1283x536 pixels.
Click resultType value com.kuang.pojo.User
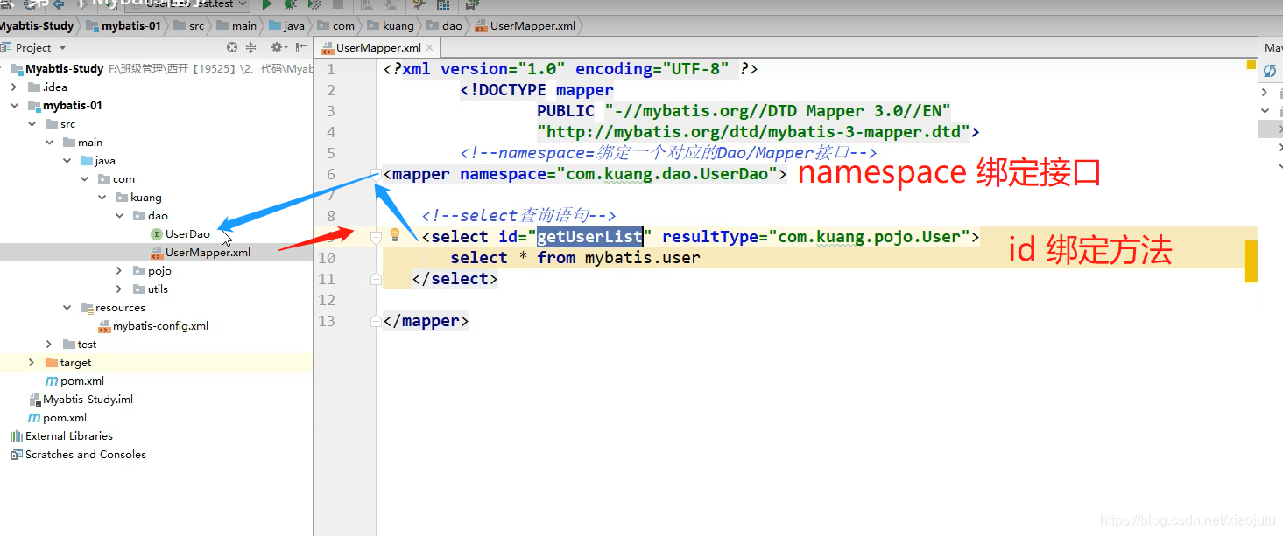click(x=868, y=236)
